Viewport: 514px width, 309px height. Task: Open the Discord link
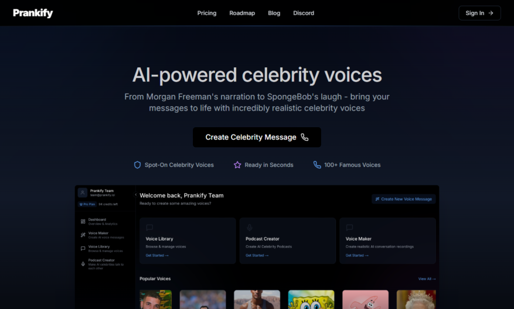[304, 13]
